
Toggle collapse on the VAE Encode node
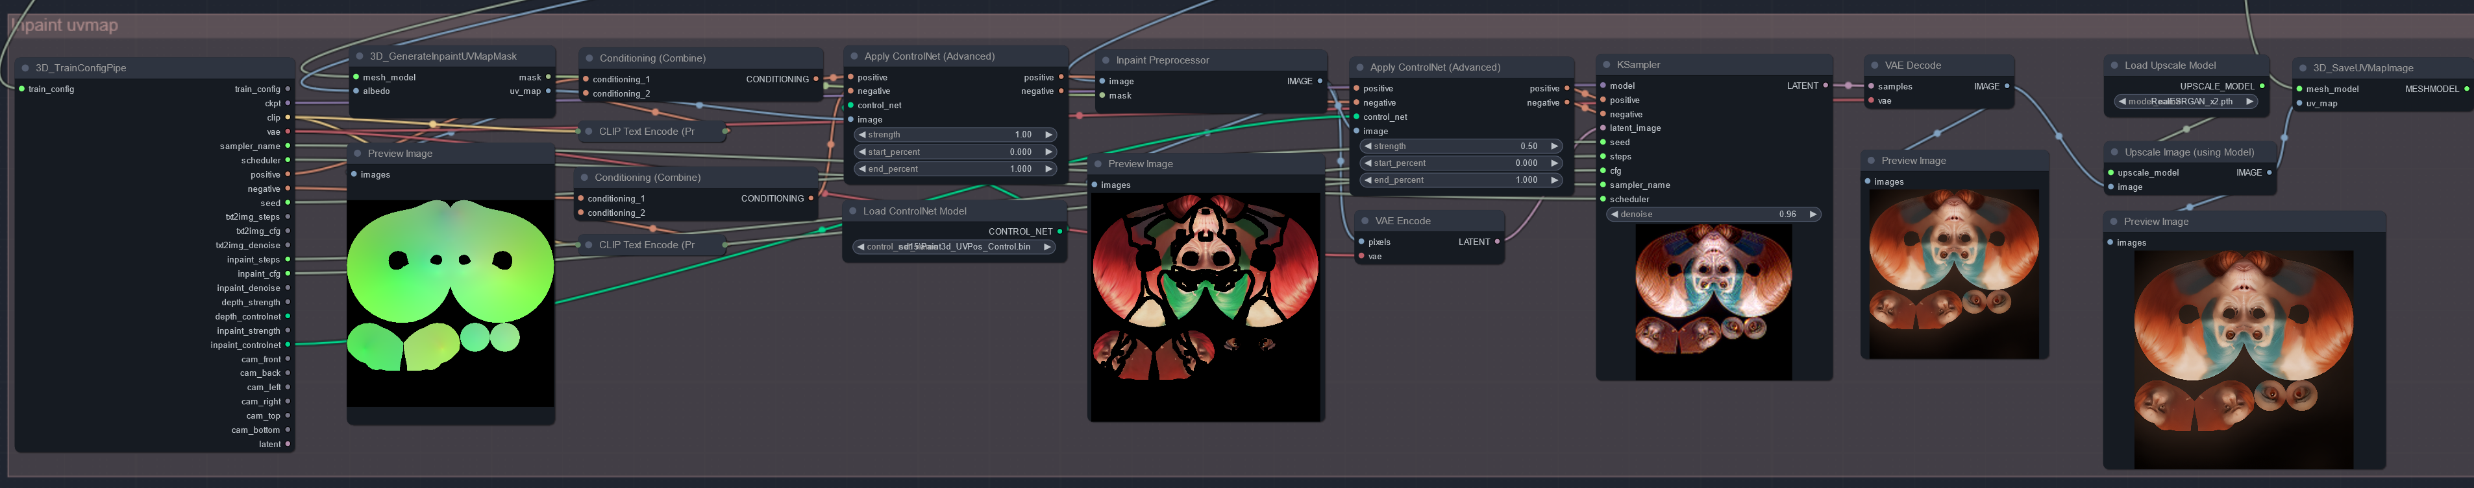coord(1365,220)
